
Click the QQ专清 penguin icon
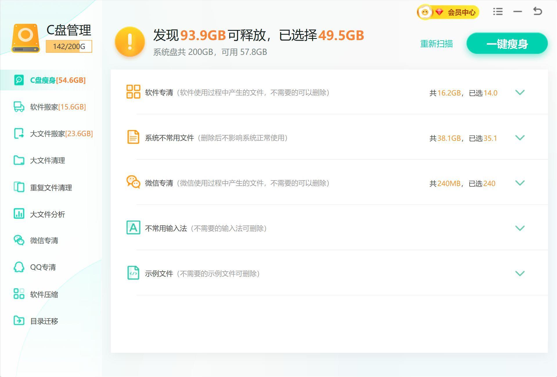pos(19,267)
